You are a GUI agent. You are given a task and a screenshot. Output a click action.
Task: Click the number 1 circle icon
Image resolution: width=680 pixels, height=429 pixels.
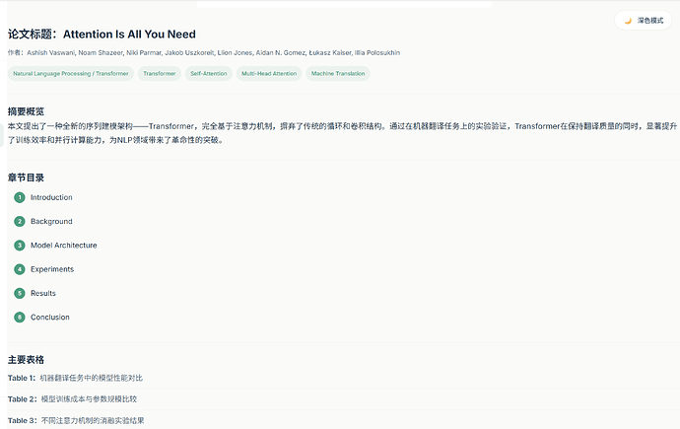pos(20,197)
